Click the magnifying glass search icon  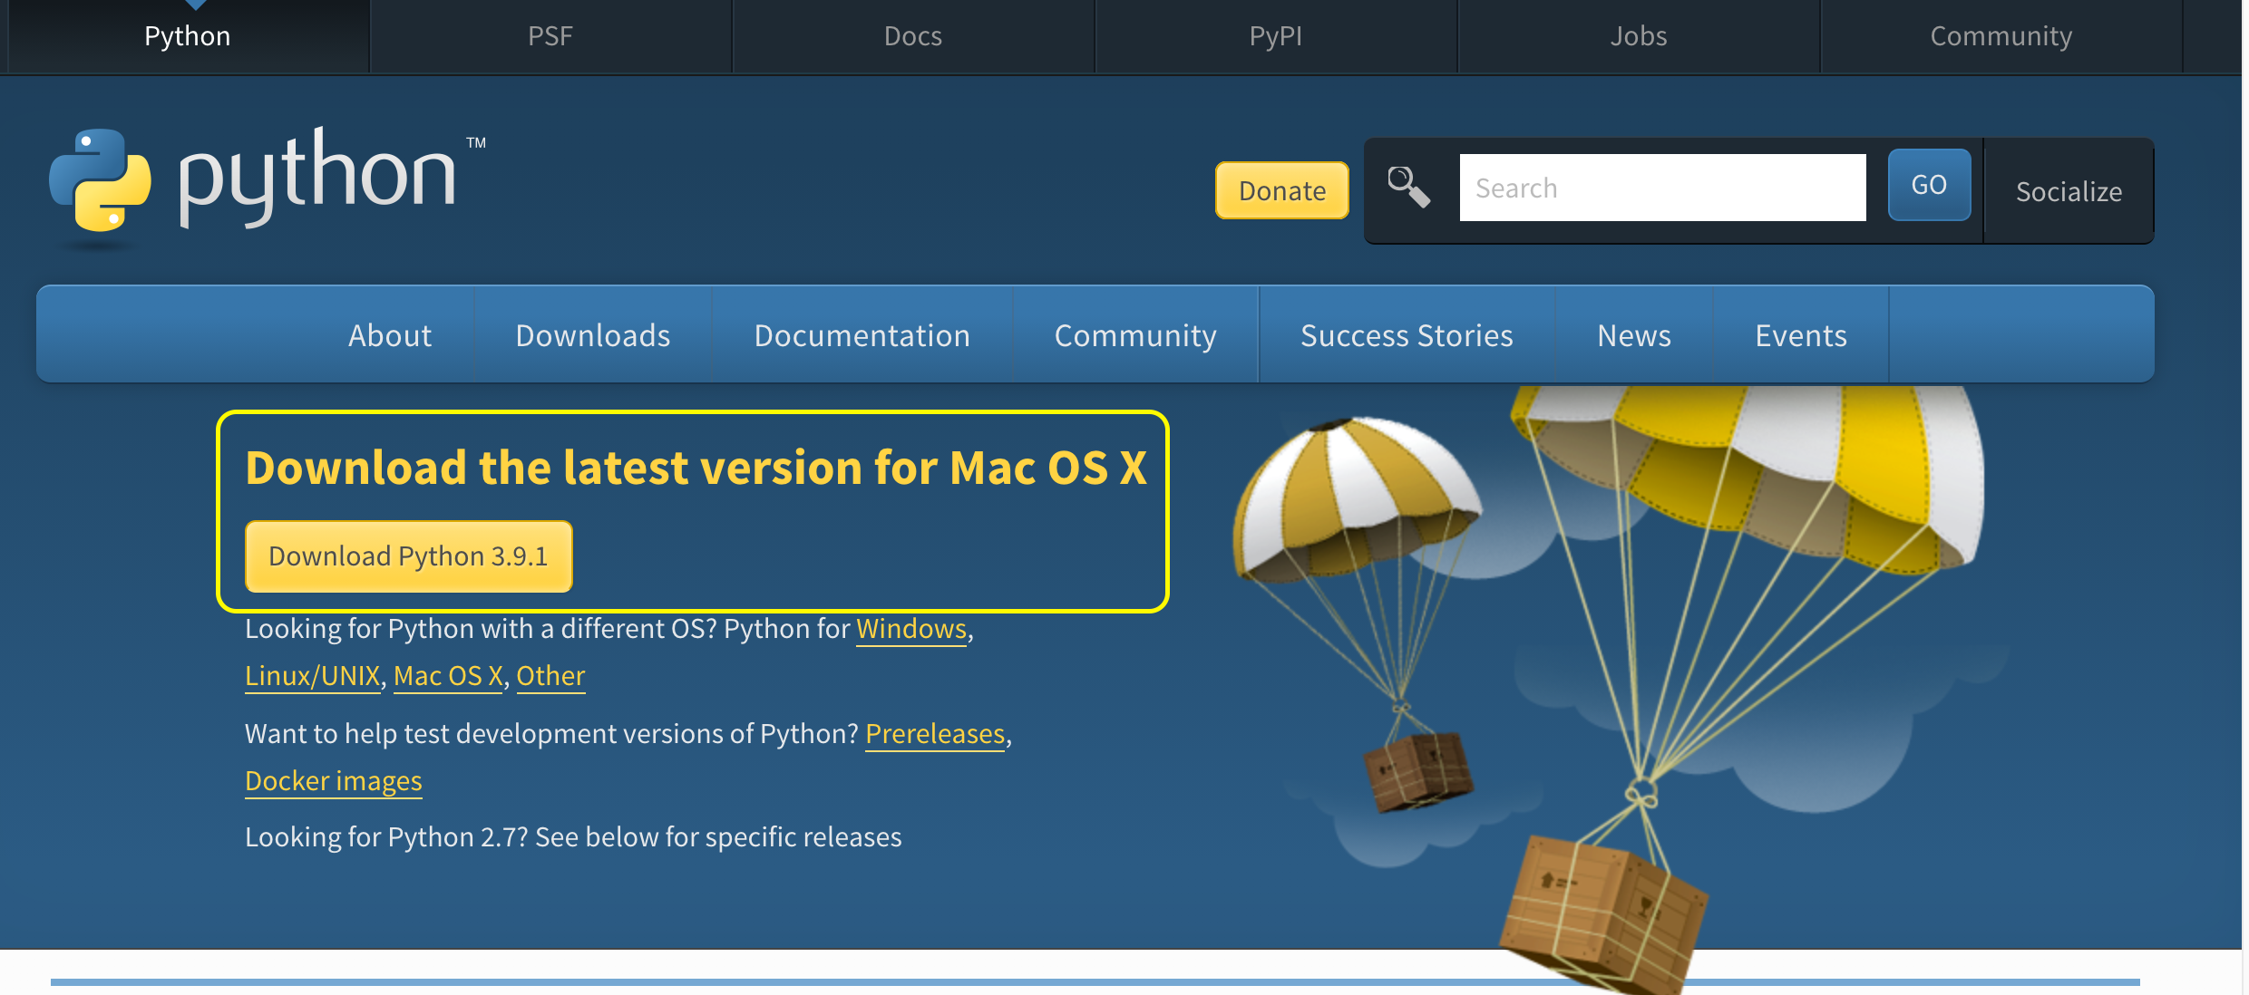(x=1408, y=188)
